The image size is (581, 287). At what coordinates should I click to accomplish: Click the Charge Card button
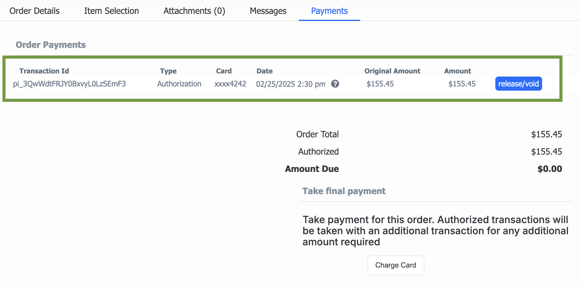click(396, 265)
